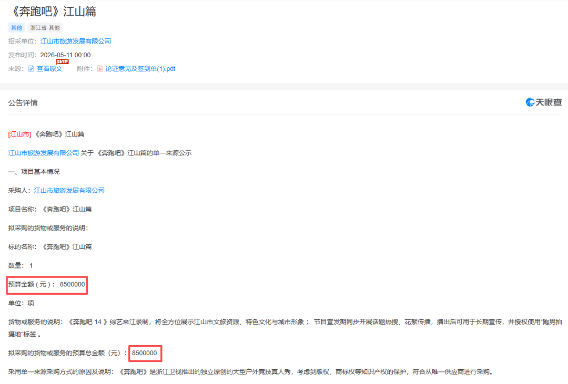Click 8500000 after 预算总金额(元)
568x384 pixels.
[x=145, y=353]
